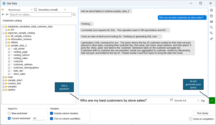This screenshot has width=216, height=125.
Task: Click the folder icon for main catalog
Action: point(6,77)
